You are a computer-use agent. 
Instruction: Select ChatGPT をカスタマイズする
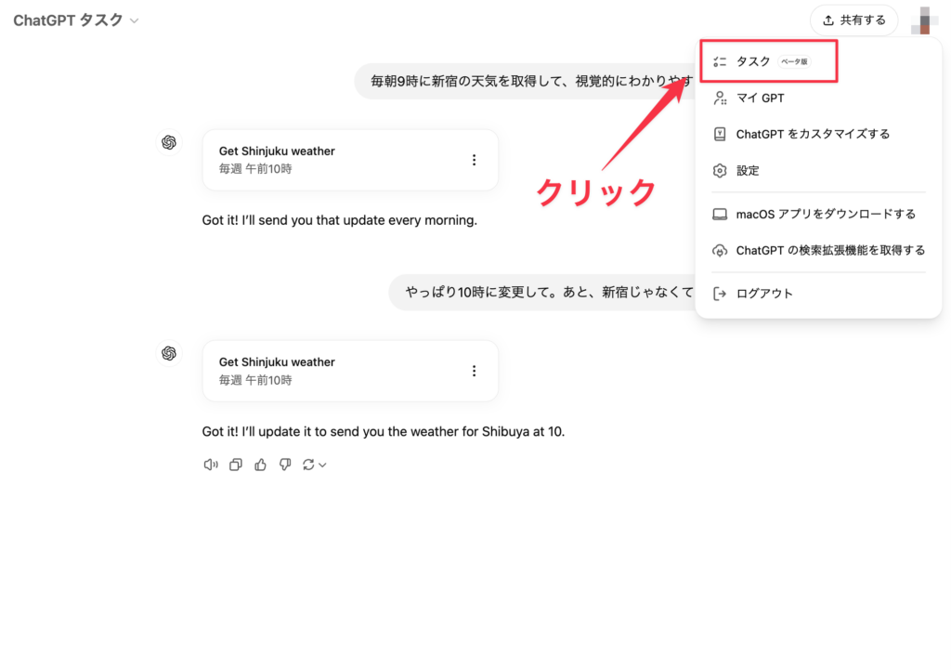coord(809,134)
